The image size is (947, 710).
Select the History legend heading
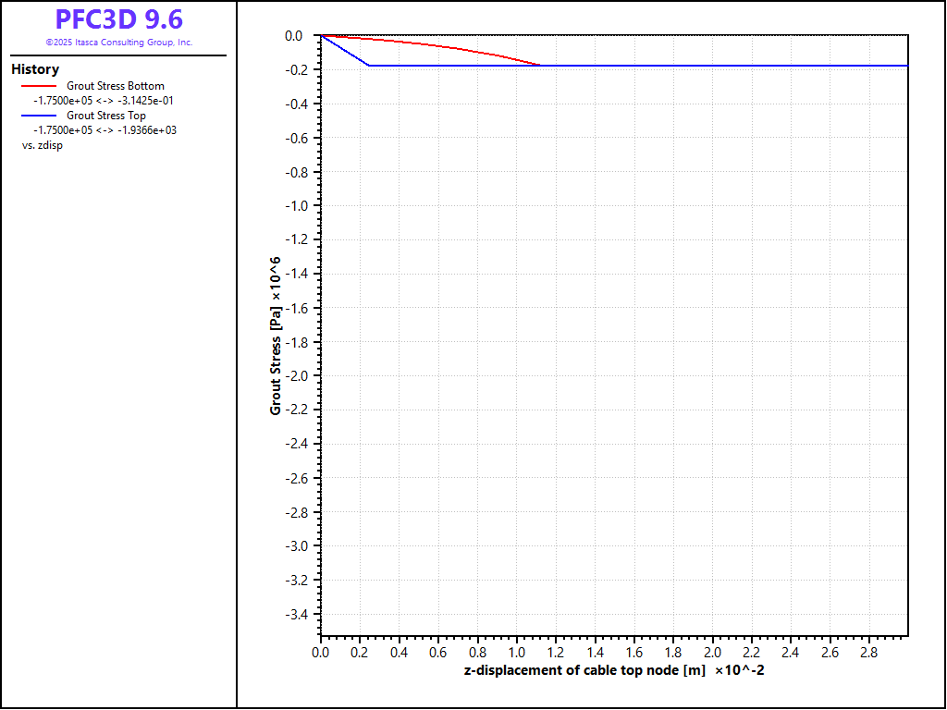(x=35, y=69)
